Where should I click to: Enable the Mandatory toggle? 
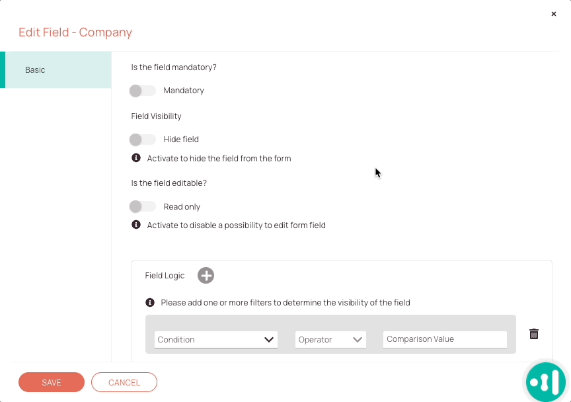pyautogui.click(x=142, y=91)
